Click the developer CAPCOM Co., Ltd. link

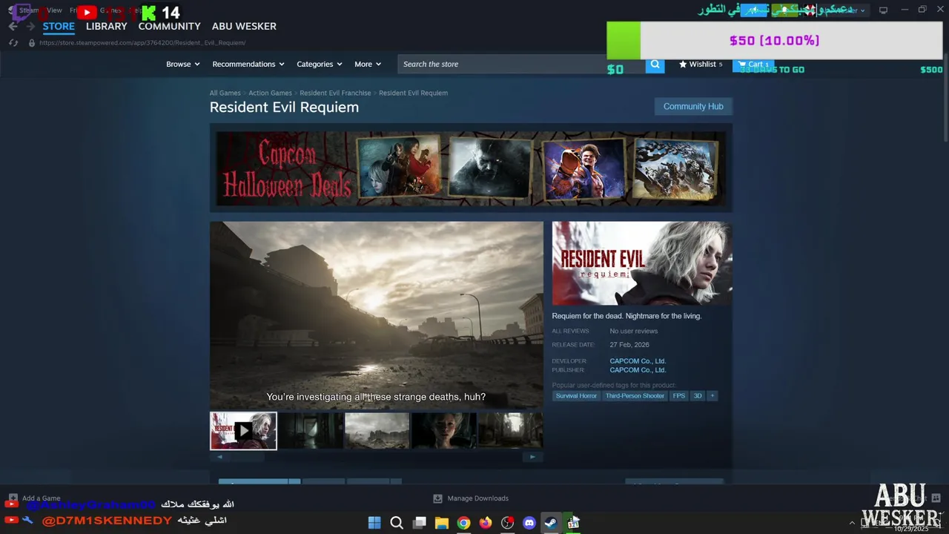tap(638, 361)
